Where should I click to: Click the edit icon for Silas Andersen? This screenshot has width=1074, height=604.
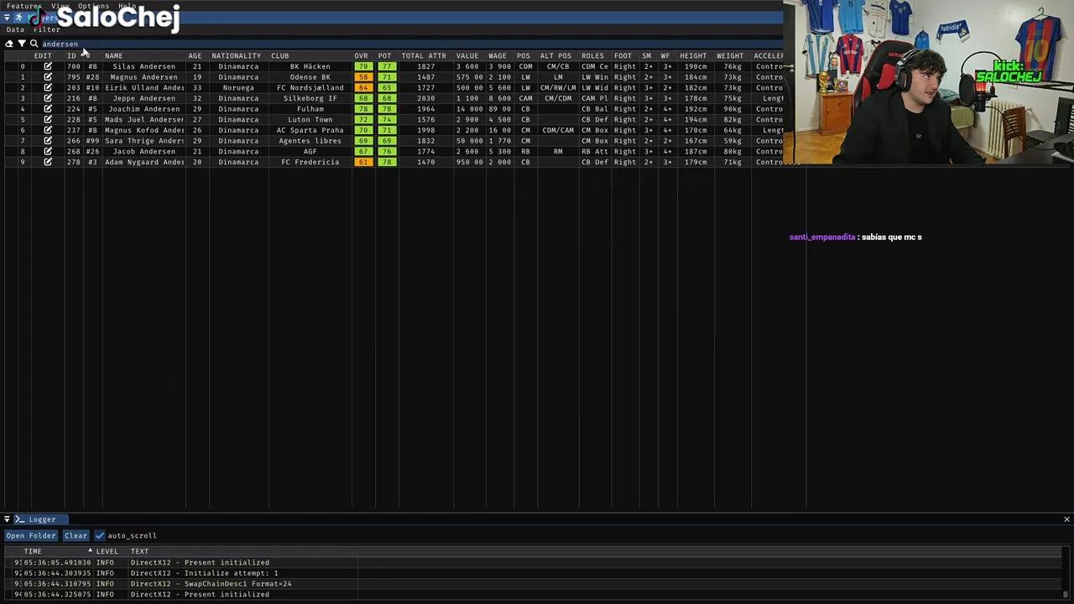(x=48, y=66)
